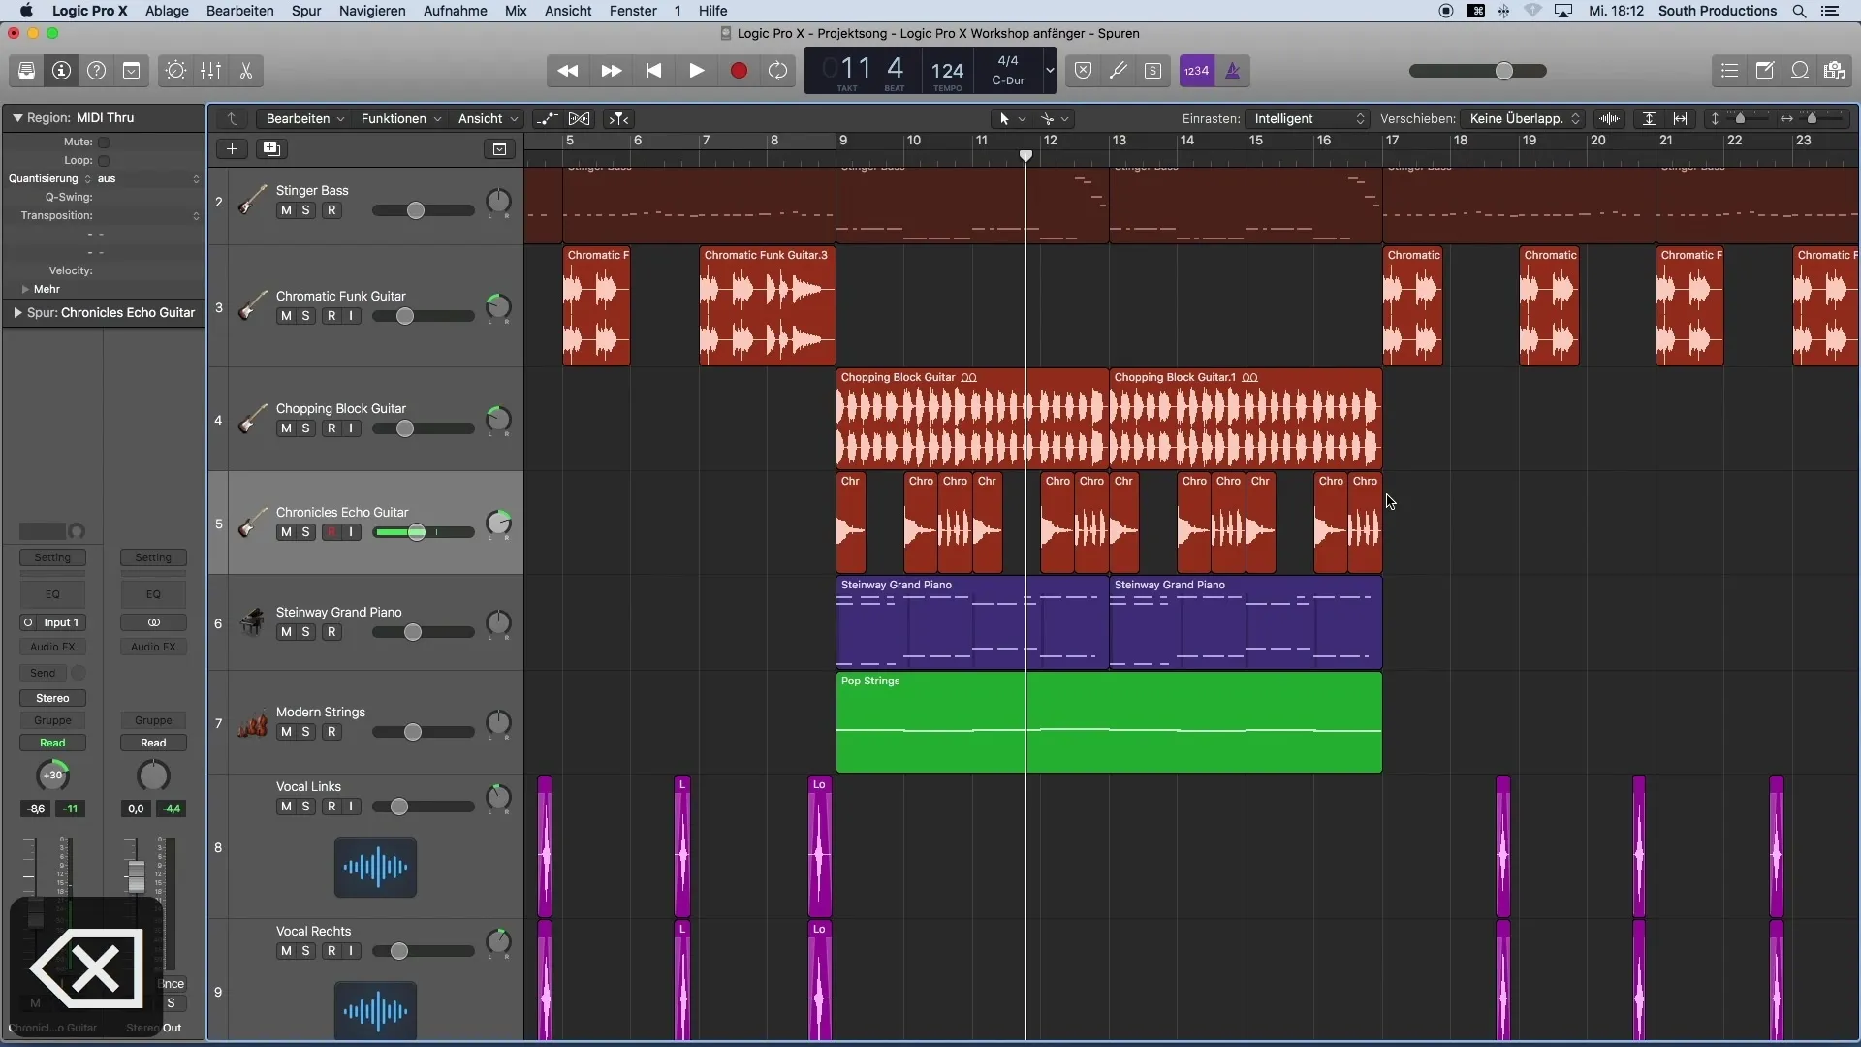Toggle the Metronome click icon
Screen dimensions: 1861x1047
coord(1231,71)
